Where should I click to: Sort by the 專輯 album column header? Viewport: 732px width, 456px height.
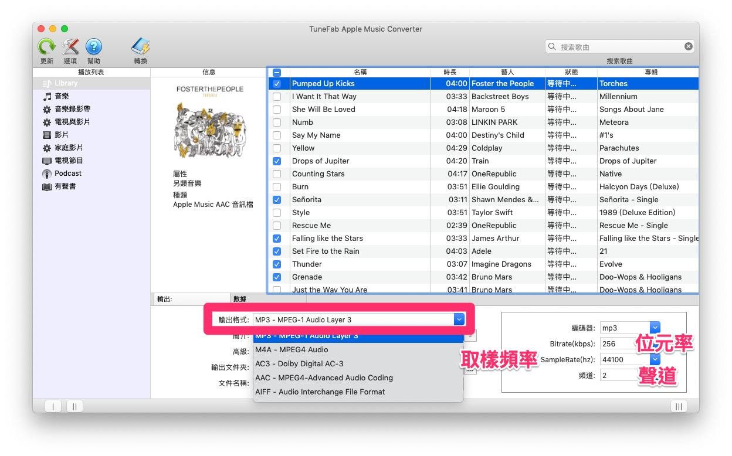(x=648, y=72)
